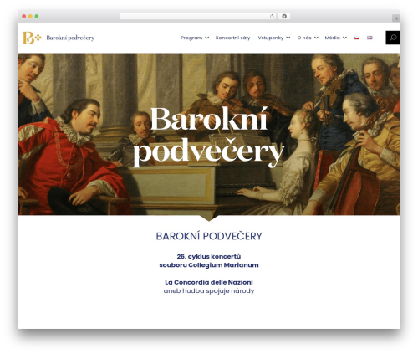Click the text souboru Collegium Marianum

209,265
